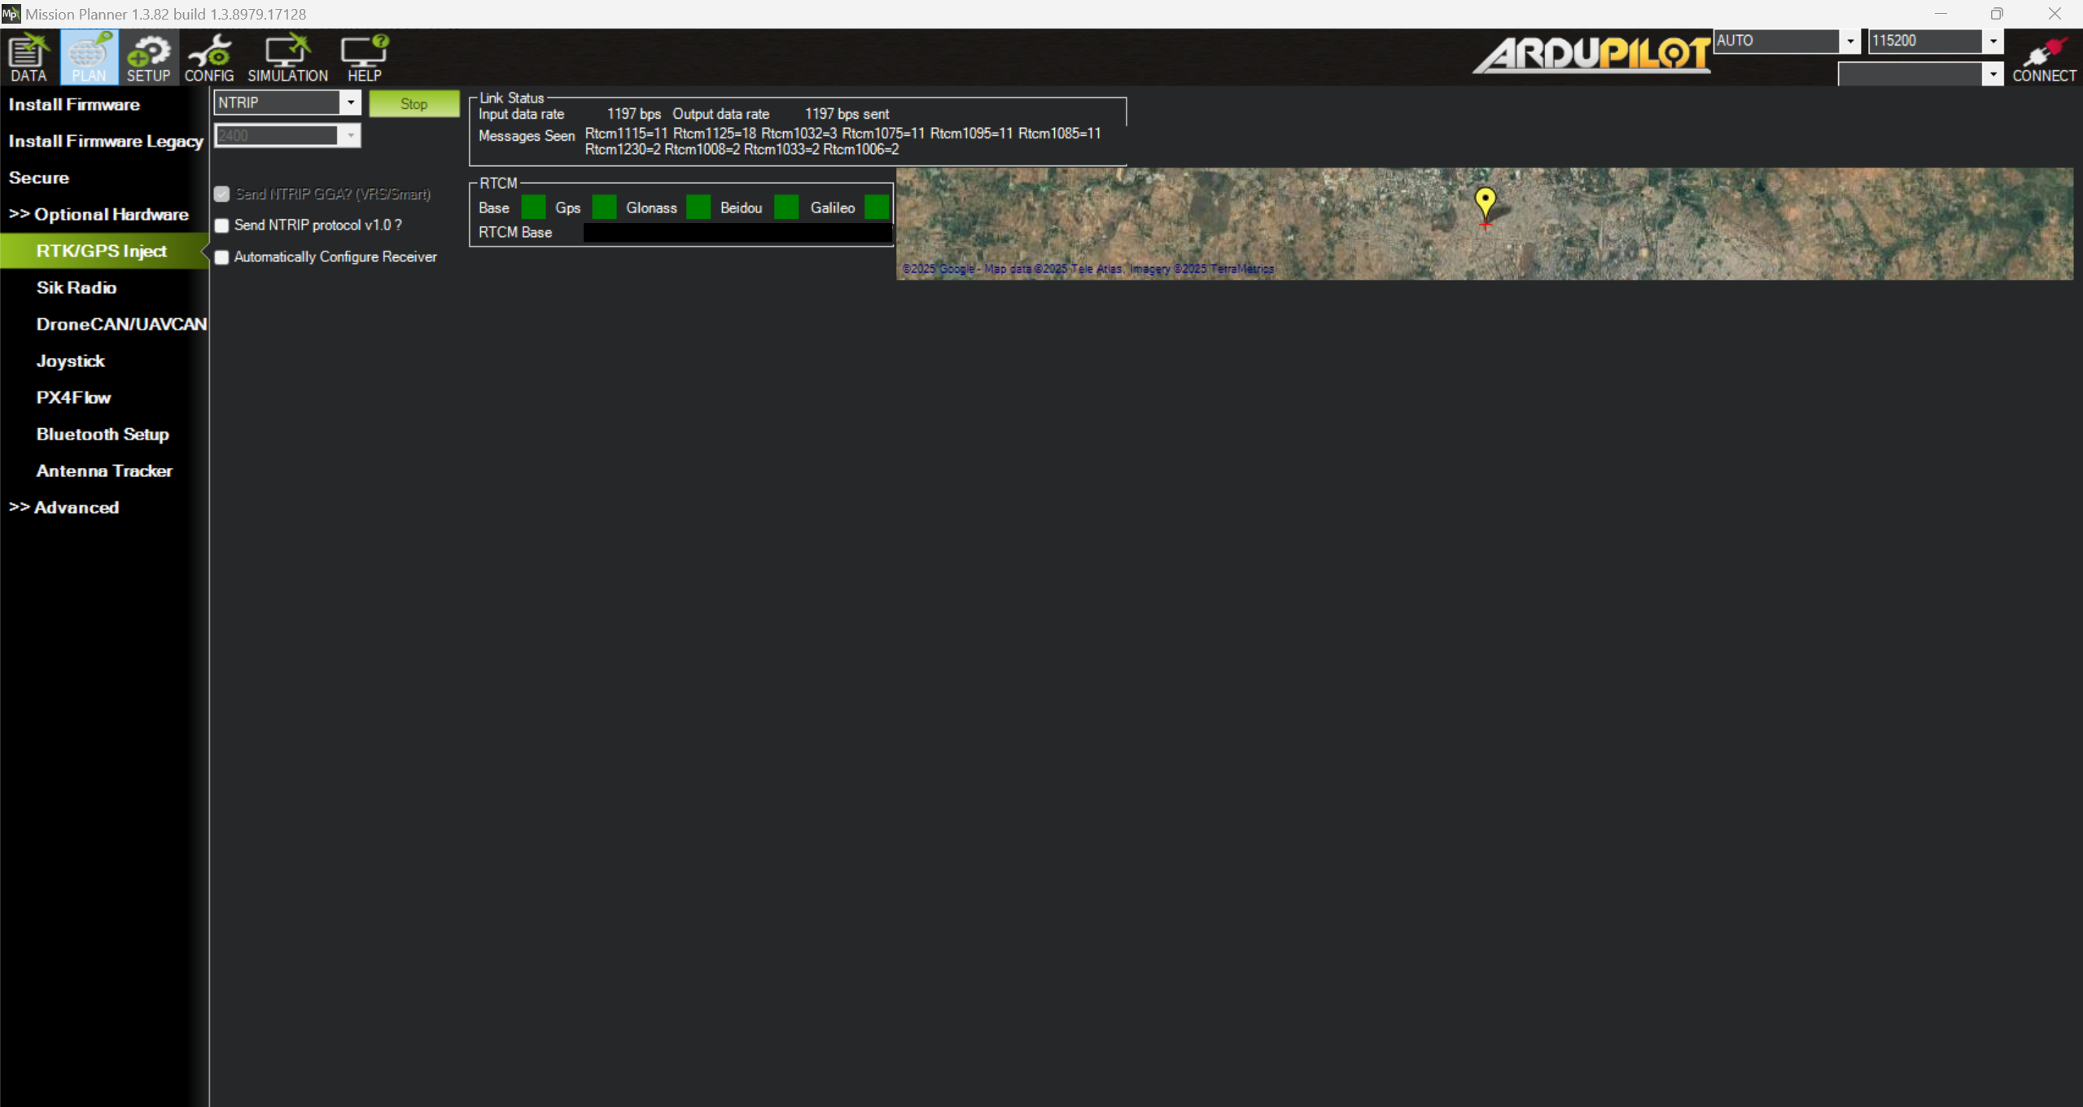Toggle Send NTRIP GGA checkbox
This screenshot has width=2083, height=1107.
pos(222,194)
